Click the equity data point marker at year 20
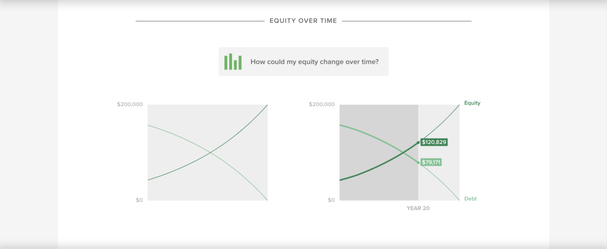Image resolution: width=607 pixels, height=249 pixels. (418, 142)
